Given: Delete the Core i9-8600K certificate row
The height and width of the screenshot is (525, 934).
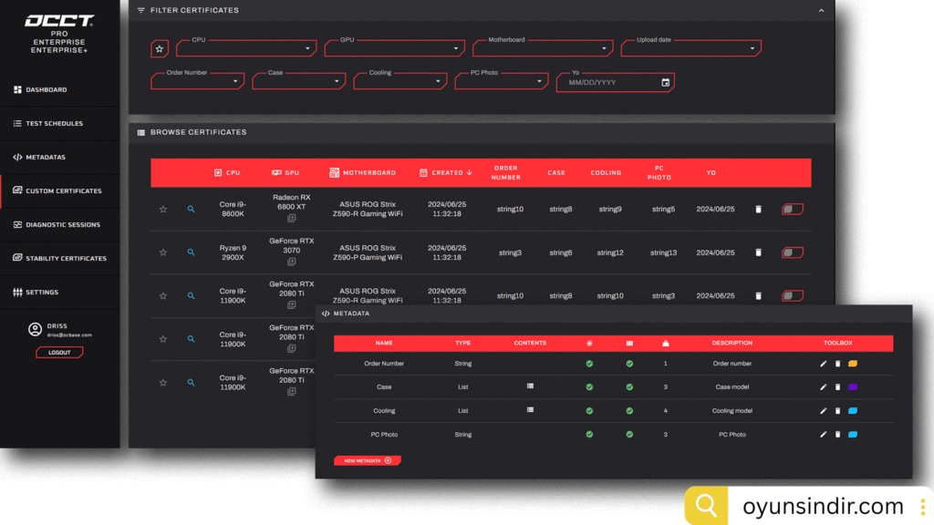Looking at the screenshot, I should (758, 210).
